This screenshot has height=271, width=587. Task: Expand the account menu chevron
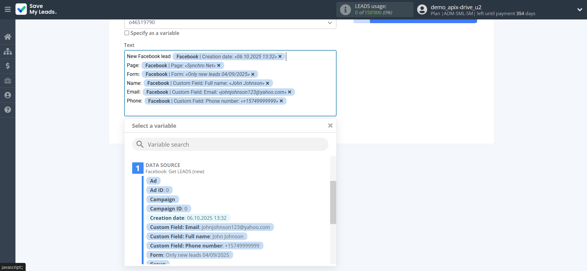pos(580,10)
